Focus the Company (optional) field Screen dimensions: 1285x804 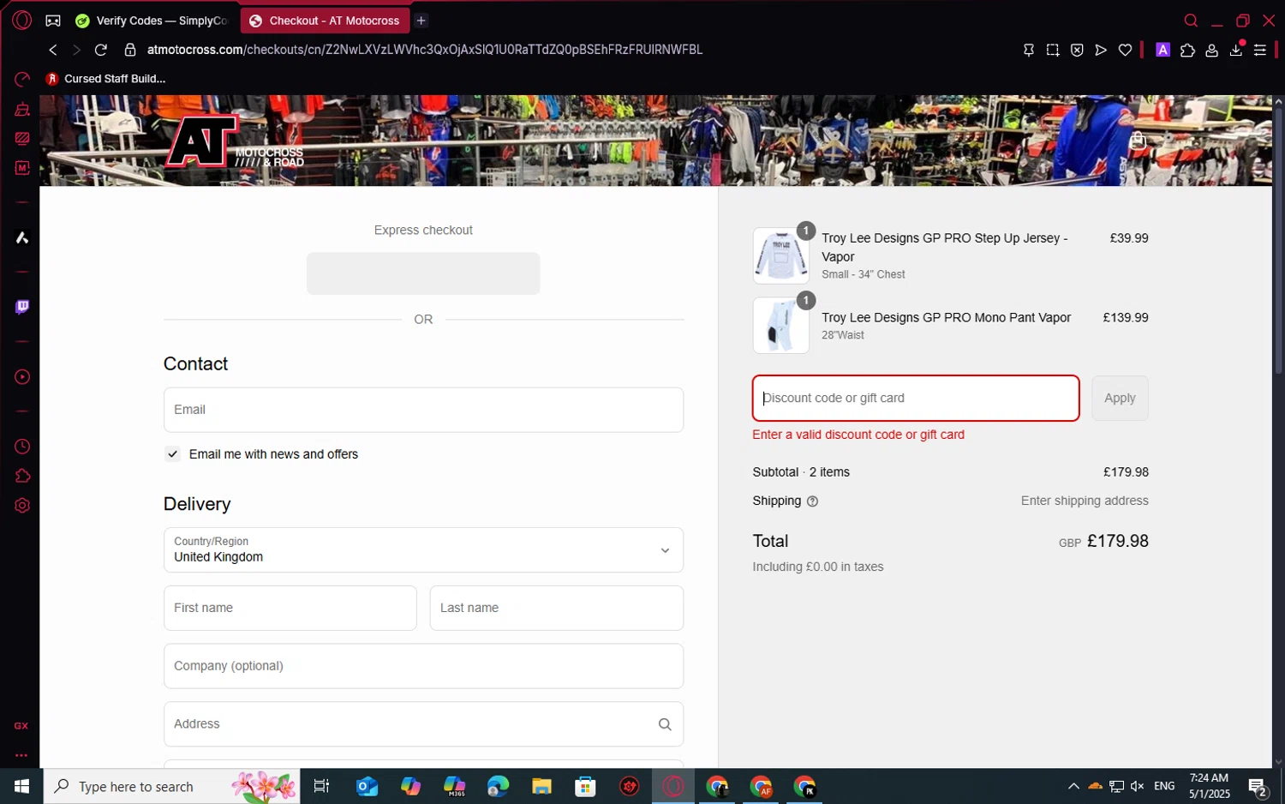coord(423,666)
